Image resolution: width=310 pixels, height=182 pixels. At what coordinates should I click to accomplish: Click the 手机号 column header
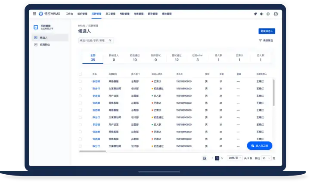point(180,74)
